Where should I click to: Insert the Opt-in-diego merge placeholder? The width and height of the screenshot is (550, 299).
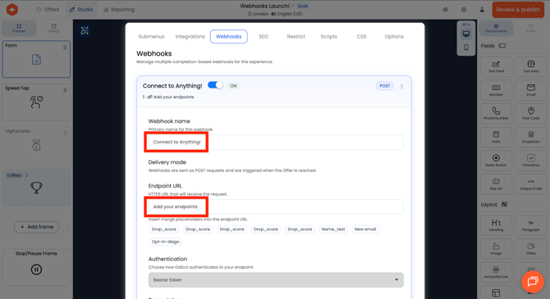click(x=165, y=242)
